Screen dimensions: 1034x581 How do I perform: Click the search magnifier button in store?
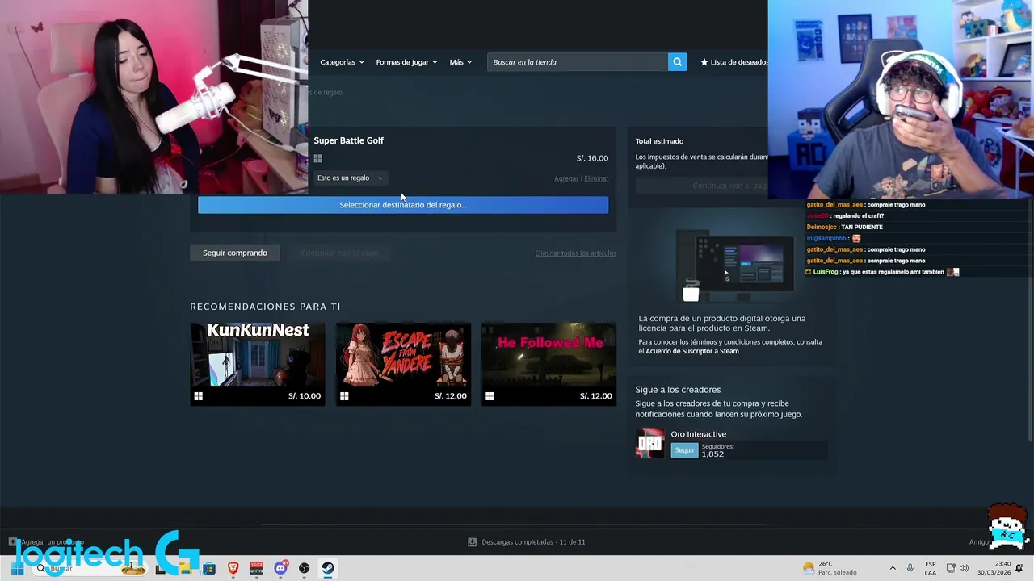tap(677, 62)
